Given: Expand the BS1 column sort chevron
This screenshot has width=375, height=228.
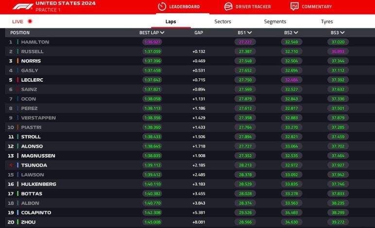Looking at the screenshot, I should [x=250, y=33].
